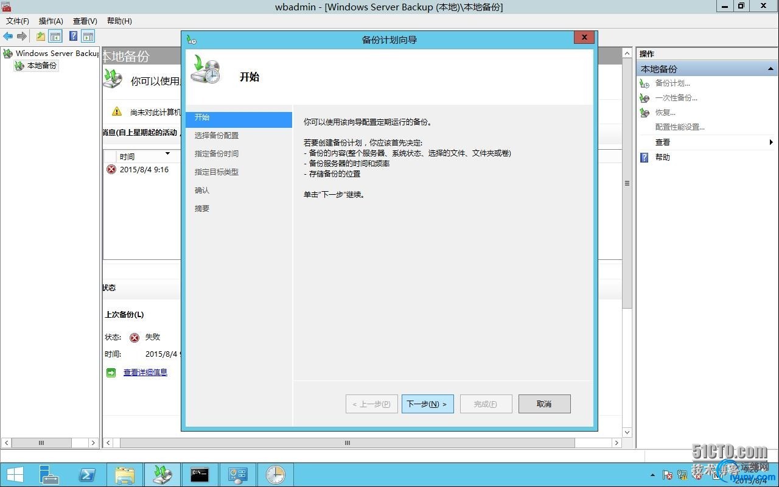Open the Control Panel taskbar icon

pos(237,475)
